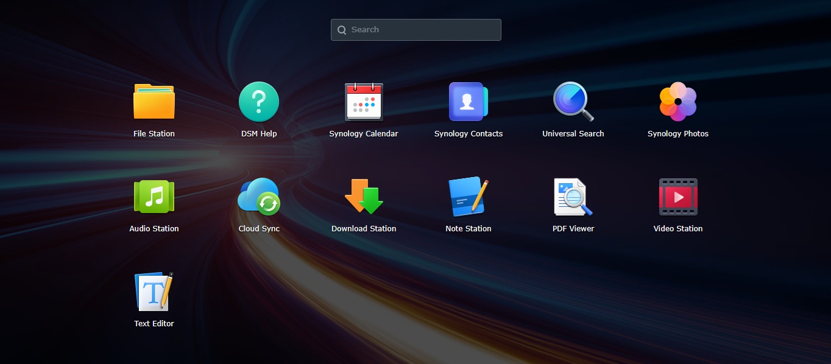Open the Synology Contacts icon
The width and height of the screenshot is (831, 364).
468,102
